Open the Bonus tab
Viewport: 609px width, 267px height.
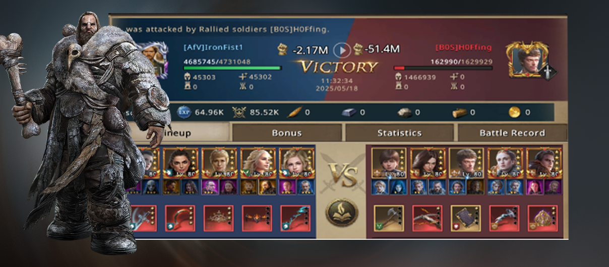(x=286, y=133)
